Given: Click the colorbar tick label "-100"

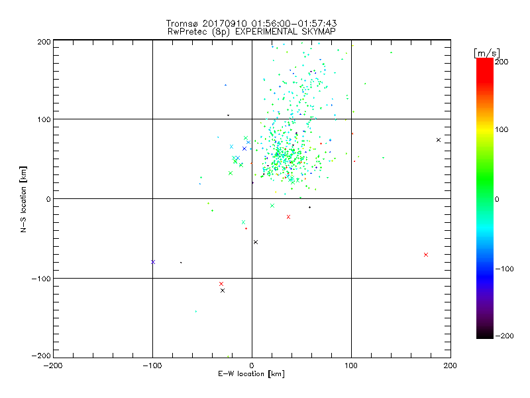Looking at the screenshot, I should [504, 269].
